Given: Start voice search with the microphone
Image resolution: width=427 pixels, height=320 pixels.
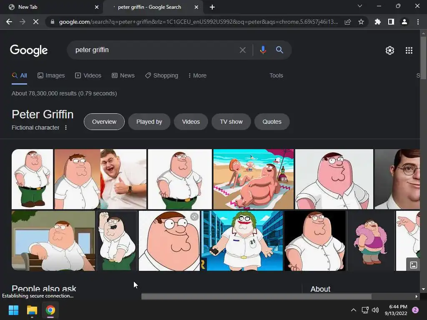Looking at the screenshot, I should [x=263, y=50].
